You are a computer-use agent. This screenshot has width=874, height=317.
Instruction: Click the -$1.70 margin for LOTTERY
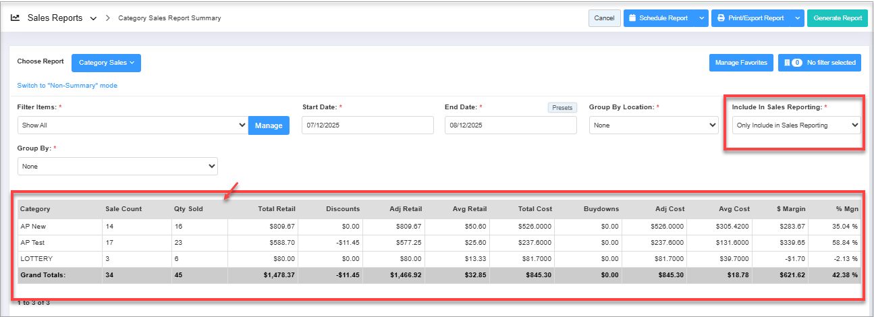point(794,259)
